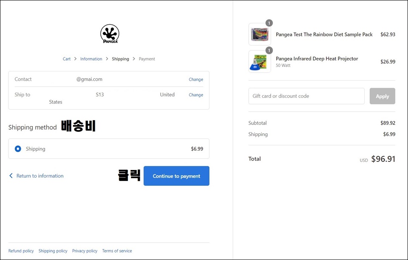The image size is (408, 260).
Task: Click the USD currency label
Action: tap(364, 161)
